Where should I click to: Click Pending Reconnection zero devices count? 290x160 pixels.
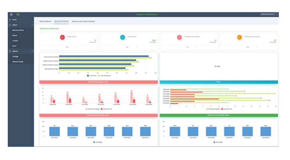tap(215, 40)
